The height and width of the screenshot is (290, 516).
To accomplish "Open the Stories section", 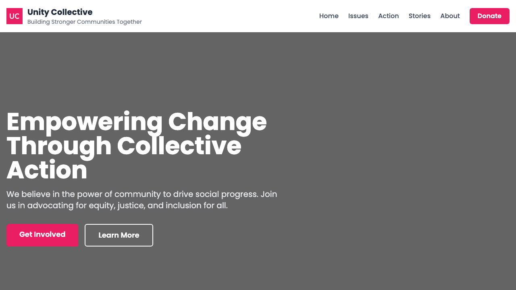I will [x=419, y=16].
